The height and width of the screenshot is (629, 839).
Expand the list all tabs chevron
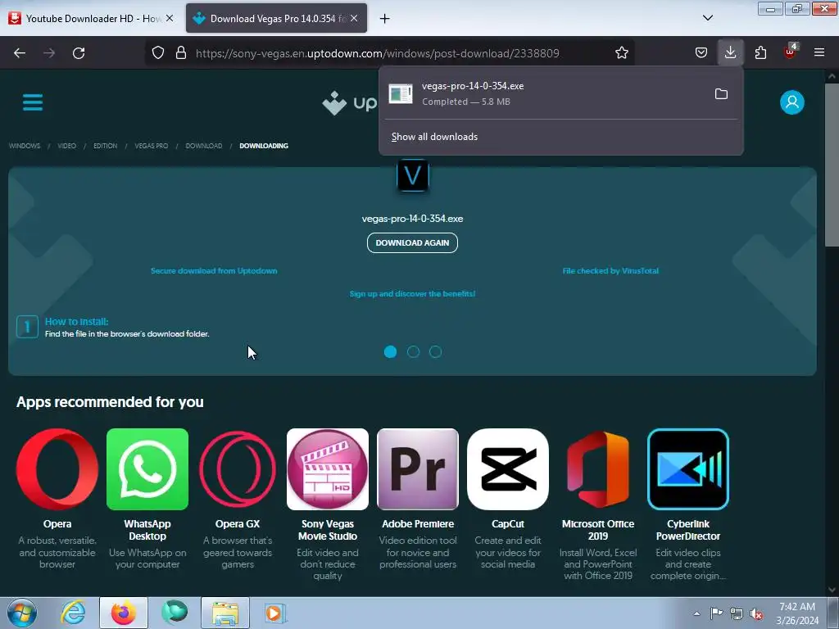coord(707,18)
